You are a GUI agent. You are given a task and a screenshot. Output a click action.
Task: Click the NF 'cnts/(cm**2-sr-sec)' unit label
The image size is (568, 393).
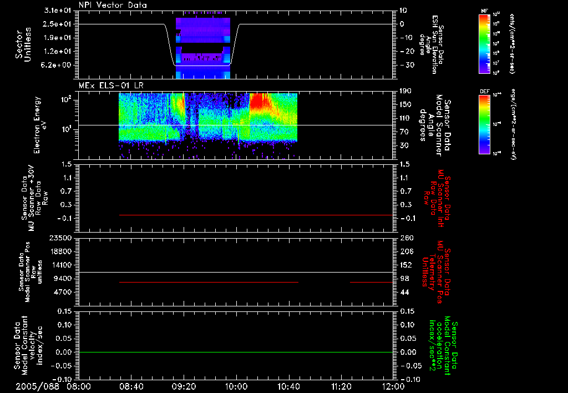coord(512,43)
